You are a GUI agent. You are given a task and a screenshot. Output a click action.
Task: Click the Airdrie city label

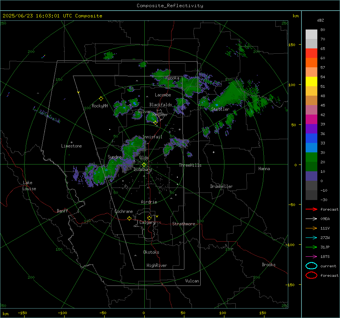pos(149,202)
